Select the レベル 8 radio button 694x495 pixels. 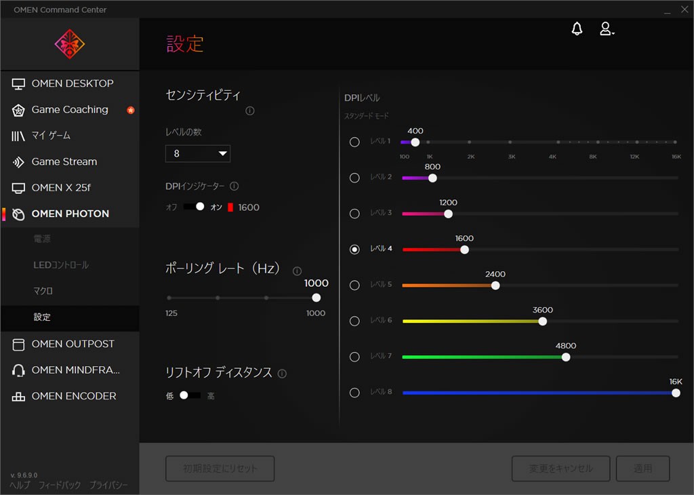[x=354, y=393]
